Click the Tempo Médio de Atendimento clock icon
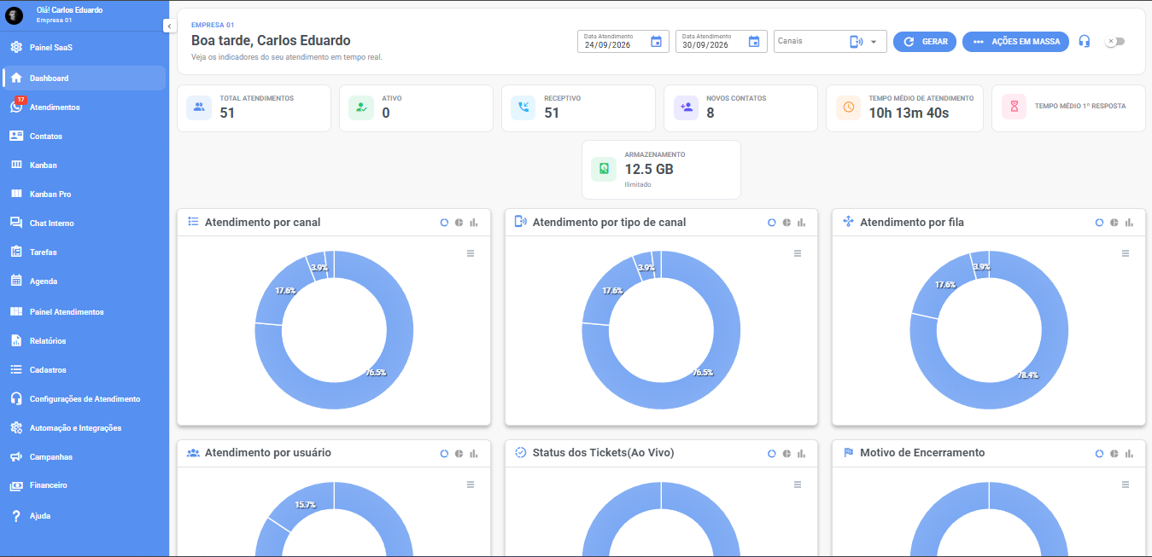The width and height of the screenshot is (1152, 557). point(848,107)
